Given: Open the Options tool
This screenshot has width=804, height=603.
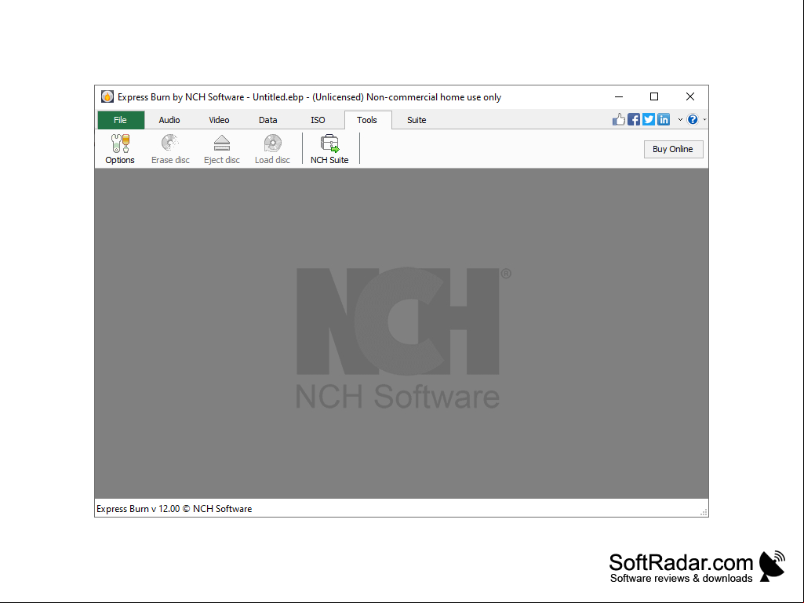Looking at the screenshot, I should (x=120, y=149).
